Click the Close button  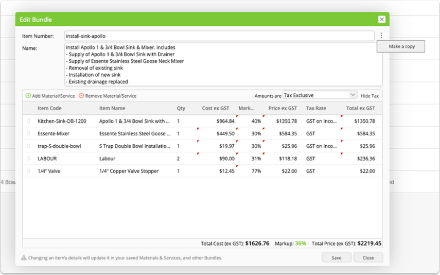coord(368,257)
